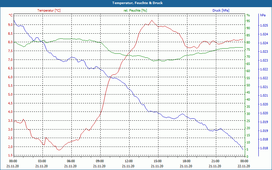Click the 22.11.20 date label
The height and width of the screenshot is (170, 272).
[x=244, y=166]
